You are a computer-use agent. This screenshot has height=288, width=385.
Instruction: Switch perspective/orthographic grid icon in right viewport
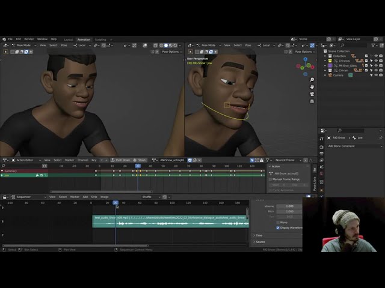pyautogui.click(x=312, y=101)
